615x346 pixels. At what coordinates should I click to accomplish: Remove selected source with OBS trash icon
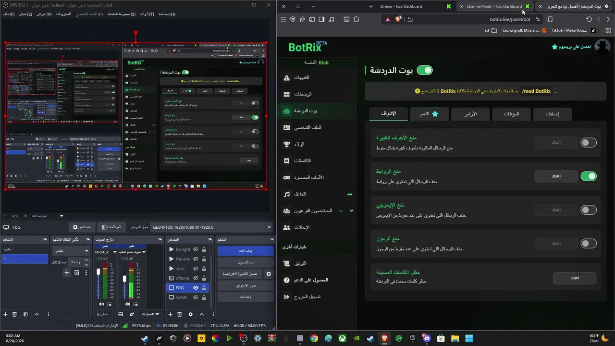tap(180, 314)
